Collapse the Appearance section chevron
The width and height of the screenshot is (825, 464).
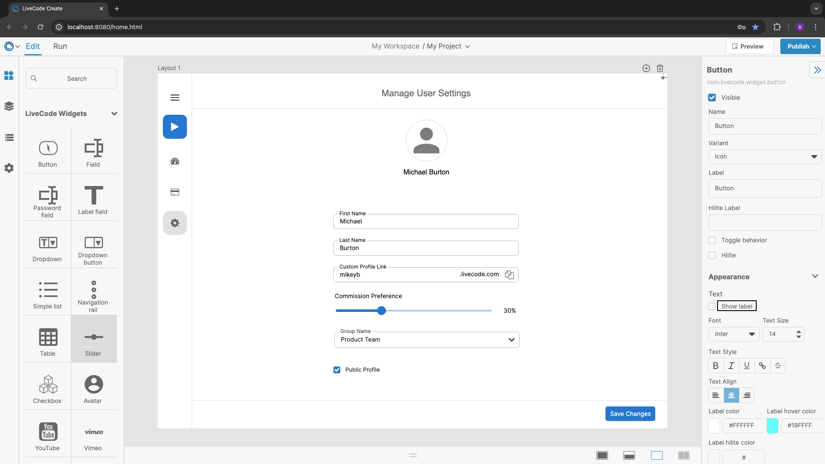[815, 276]
